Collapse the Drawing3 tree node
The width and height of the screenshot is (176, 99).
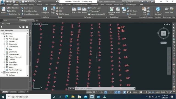click(x=2, y=34)
